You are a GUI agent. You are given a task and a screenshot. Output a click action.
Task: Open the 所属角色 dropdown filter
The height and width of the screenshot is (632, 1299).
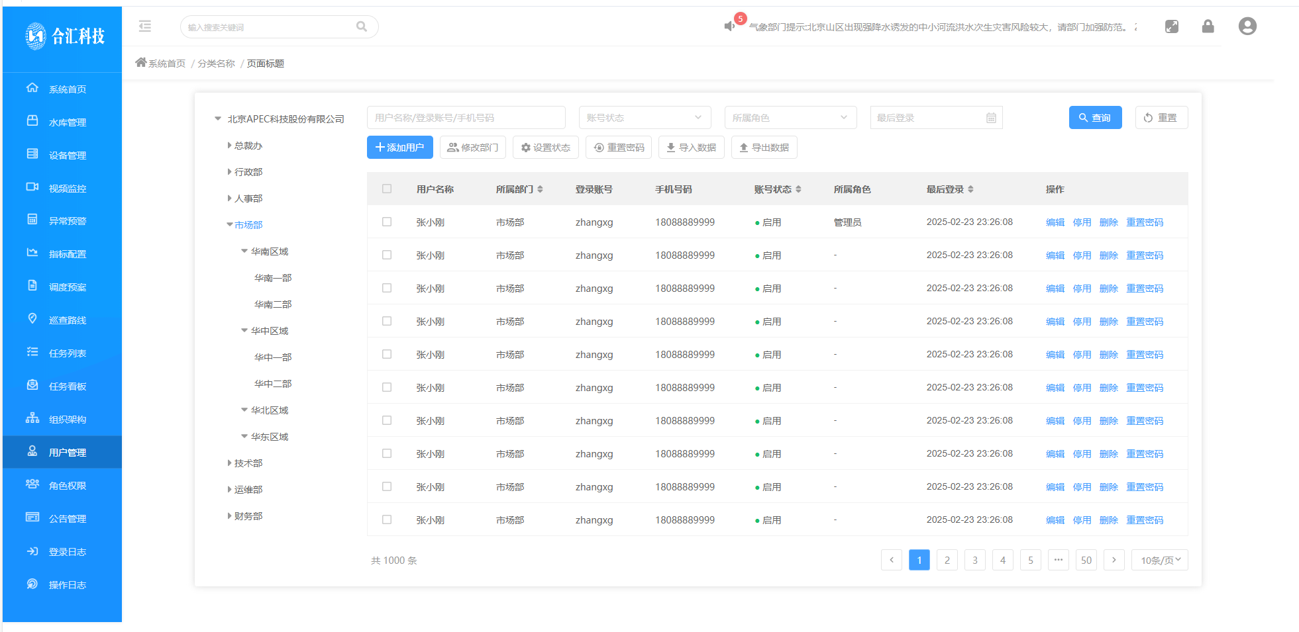(x=790, y=118)
